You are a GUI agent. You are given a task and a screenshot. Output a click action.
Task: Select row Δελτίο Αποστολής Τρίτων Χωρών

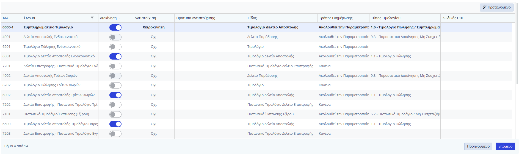pyautogui.click(x=50, y=76)
